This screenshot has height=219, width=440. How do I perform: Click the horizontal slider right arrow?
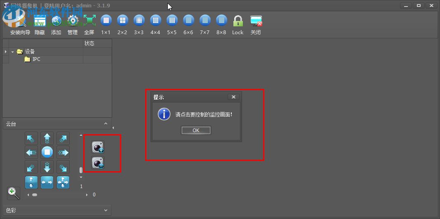coord(87,195)
